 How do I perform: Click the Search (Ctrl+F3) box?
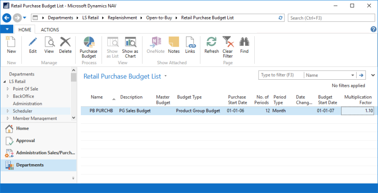click(331, 18)
